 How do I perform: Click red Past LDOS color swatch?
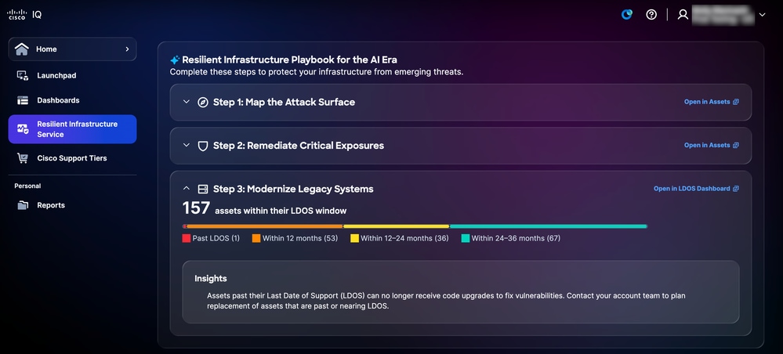187,239
